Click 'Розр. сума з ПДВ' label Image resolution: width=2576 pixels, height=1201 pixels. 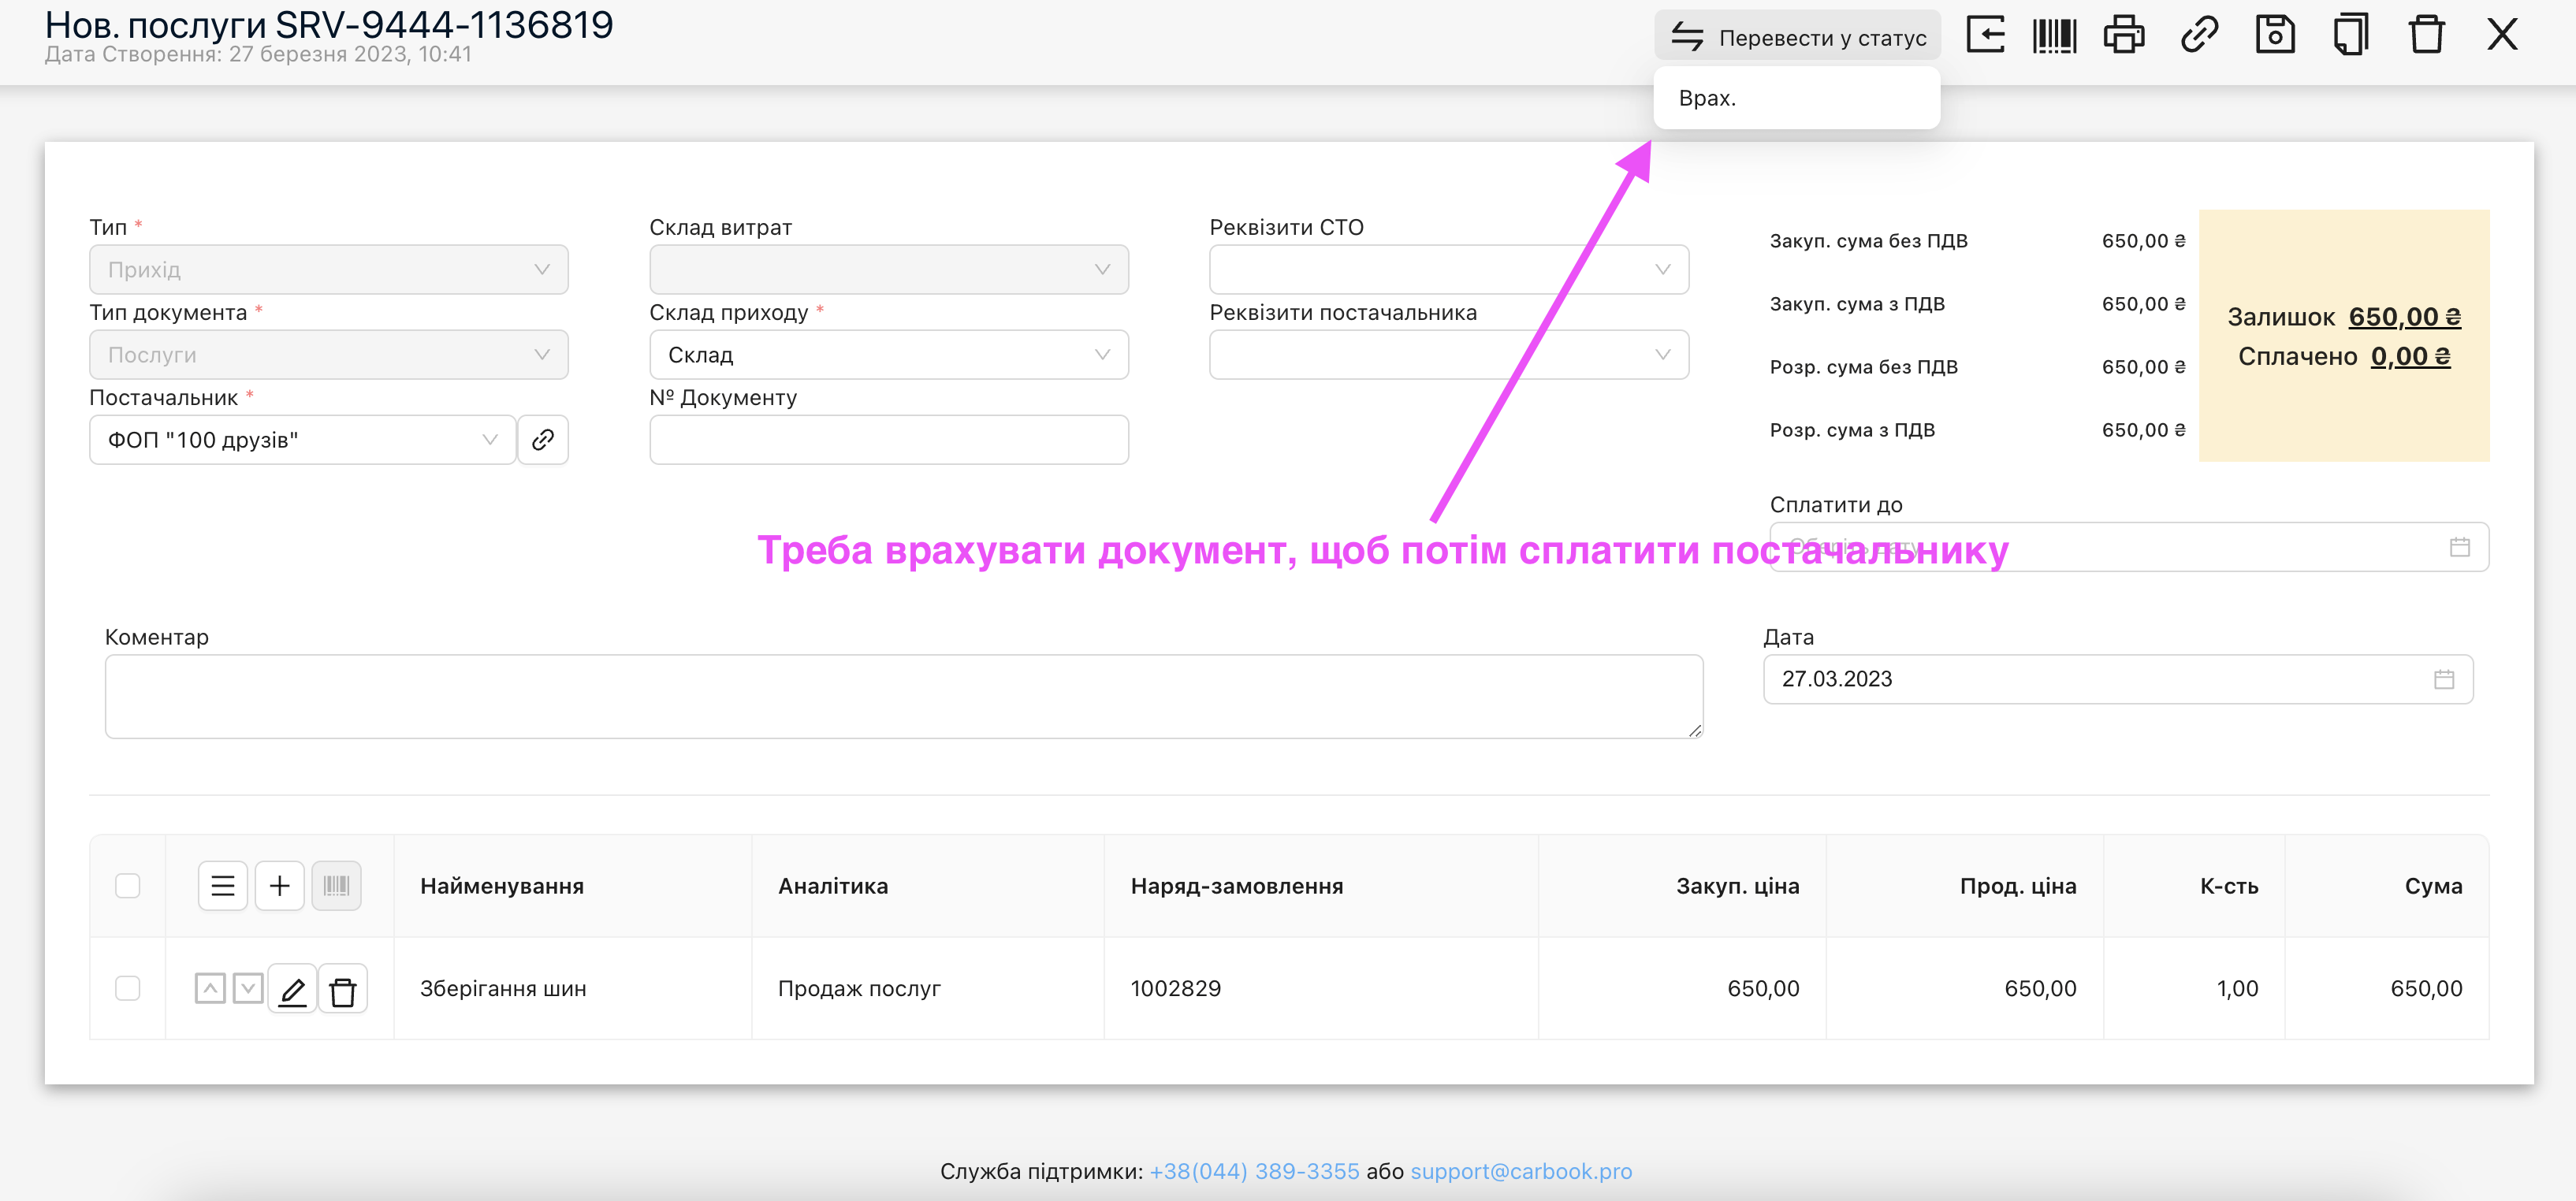[x=1852, y=430]
